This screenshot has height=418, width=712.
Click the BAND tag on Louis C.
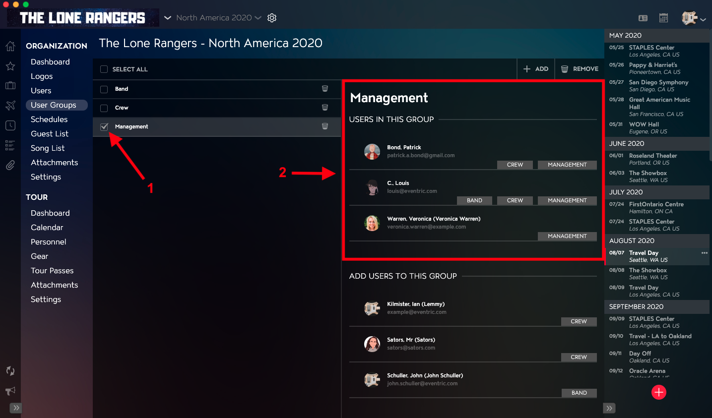tap(474, 200)
